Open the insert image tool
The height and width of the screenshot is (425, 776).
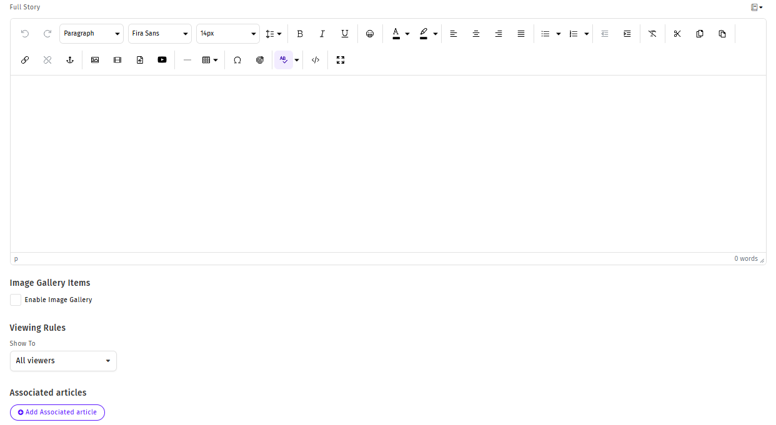pyautogui.click(x=95, y=60)
